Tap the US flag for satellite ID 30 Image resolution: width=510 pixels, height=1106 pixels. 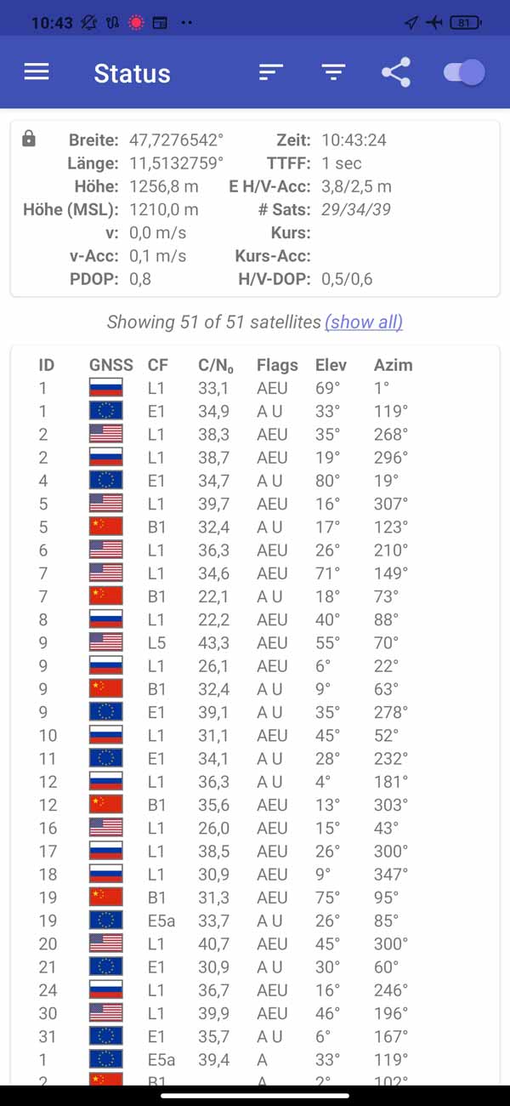[x=106, y=1013]
